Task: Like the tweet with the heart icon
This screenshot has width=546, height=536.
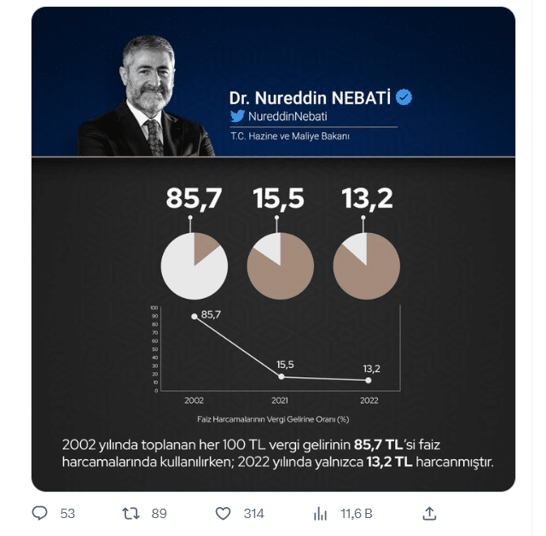Action: 223,513
